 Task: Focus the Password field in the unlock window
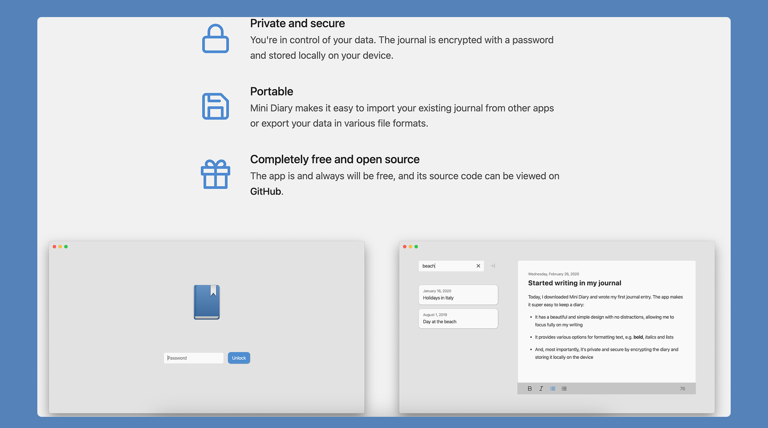194,358
